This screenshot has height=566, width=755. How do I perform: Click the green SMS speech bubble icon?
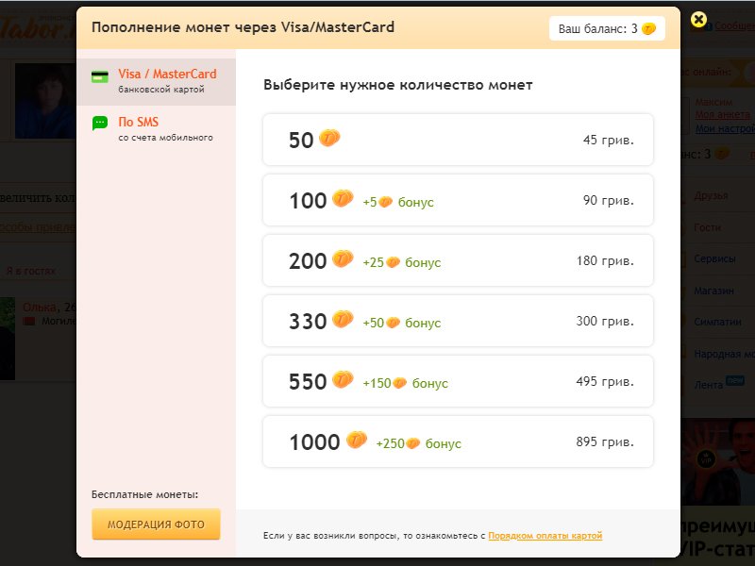coord(100,124)
